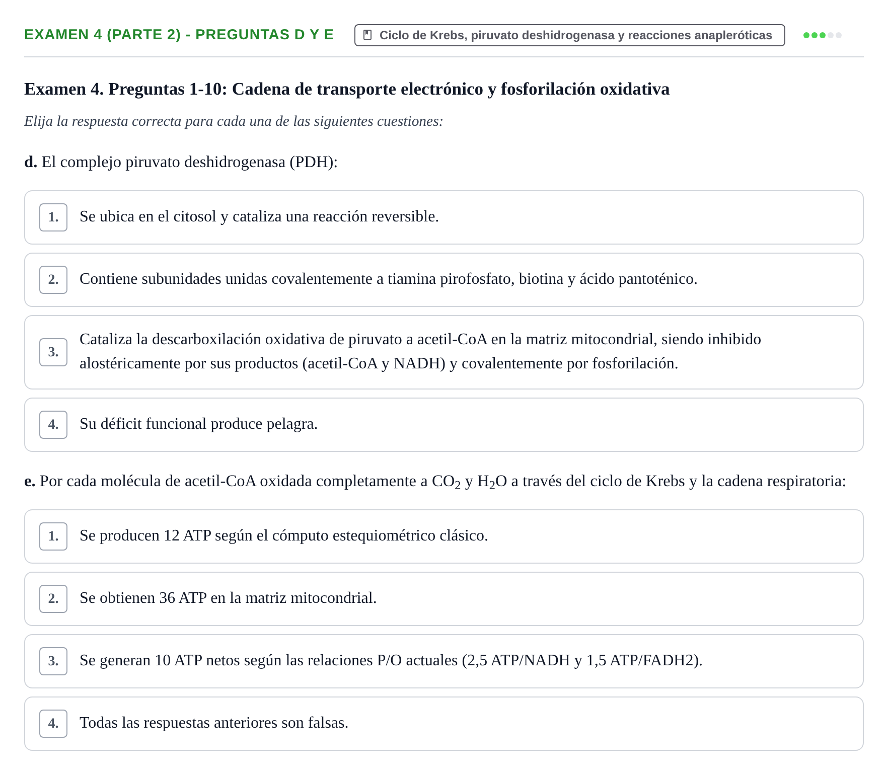Choose answer 'Se ubica en el citosol'
This screenshot has height=776, width=888.
[x=443, y=217]
